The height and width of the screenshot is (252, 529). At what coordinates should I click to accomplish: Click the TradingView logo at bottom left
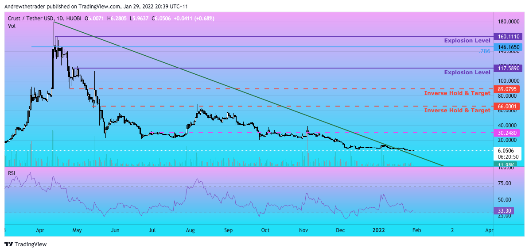click(x=25, y=244)
